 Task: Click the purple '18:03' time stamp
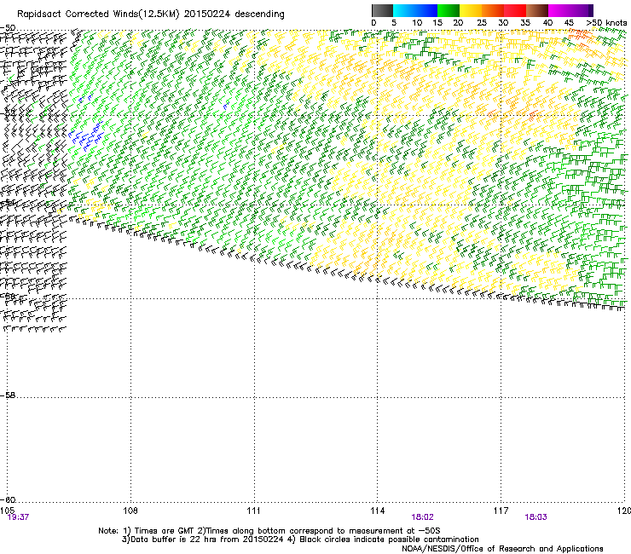point(535,517)
